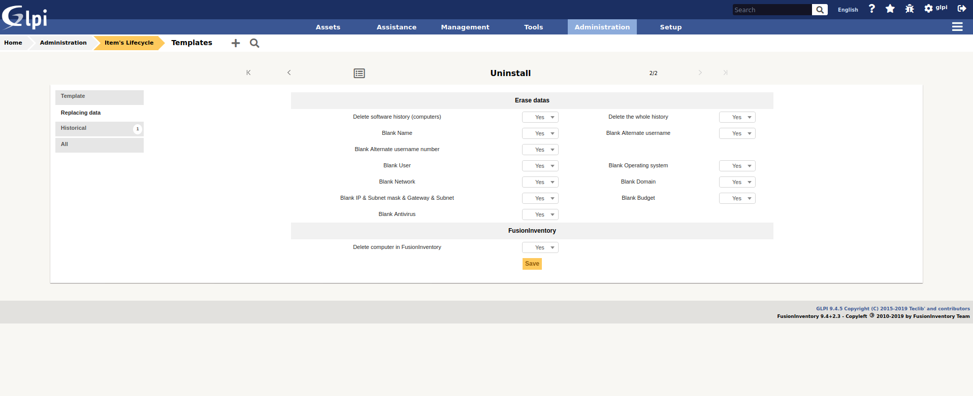Switch to the Historical tab
The height and width of the screenshot is (396, 973).
pos(74,128)
